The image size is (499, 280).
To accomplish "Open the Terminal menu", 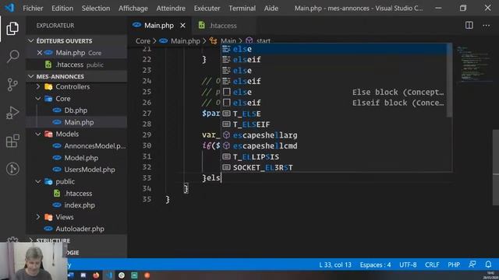I will (242, 9).
